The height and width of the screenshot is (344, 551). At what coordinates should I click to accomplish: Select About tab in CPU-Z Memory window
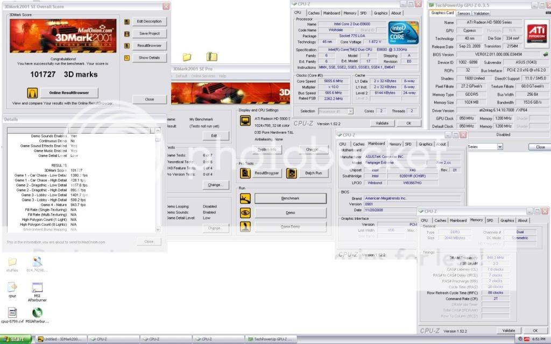(522, 220)
